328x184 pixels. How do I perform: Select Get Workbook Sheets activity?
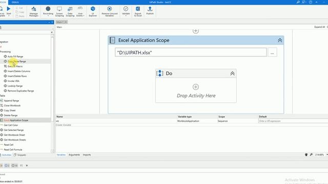[x=15, y=140]
